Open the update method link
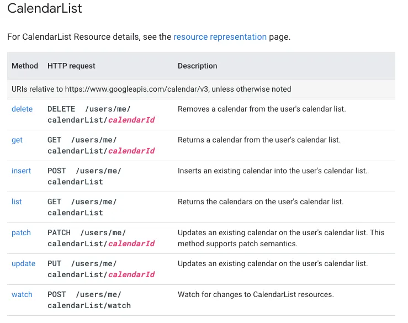 (x=23, y=263)
